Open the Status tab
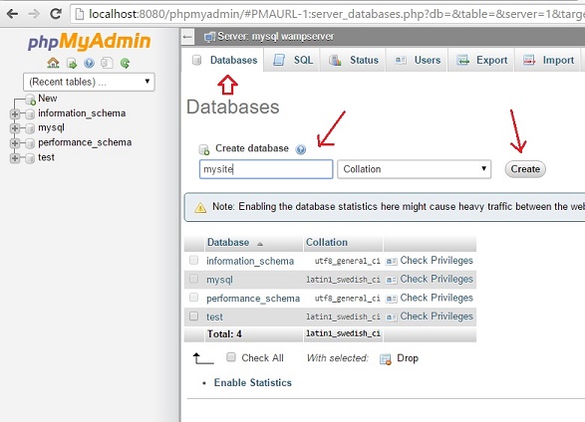585x422 pixels. 354,60
